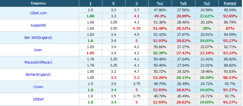Sort by the Payout column header

point(230,3)
